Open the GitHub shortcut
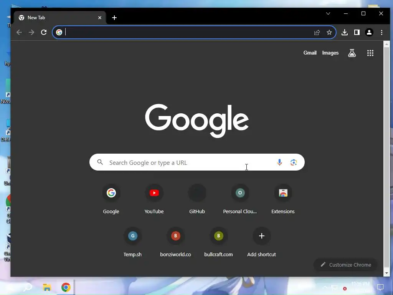The image size is (393, 295). point(197,199)
